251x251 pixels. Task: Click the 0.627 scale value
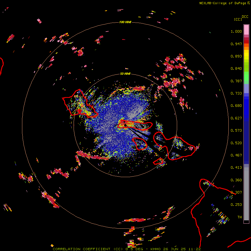pyautogui.click(x=236, y=118)
